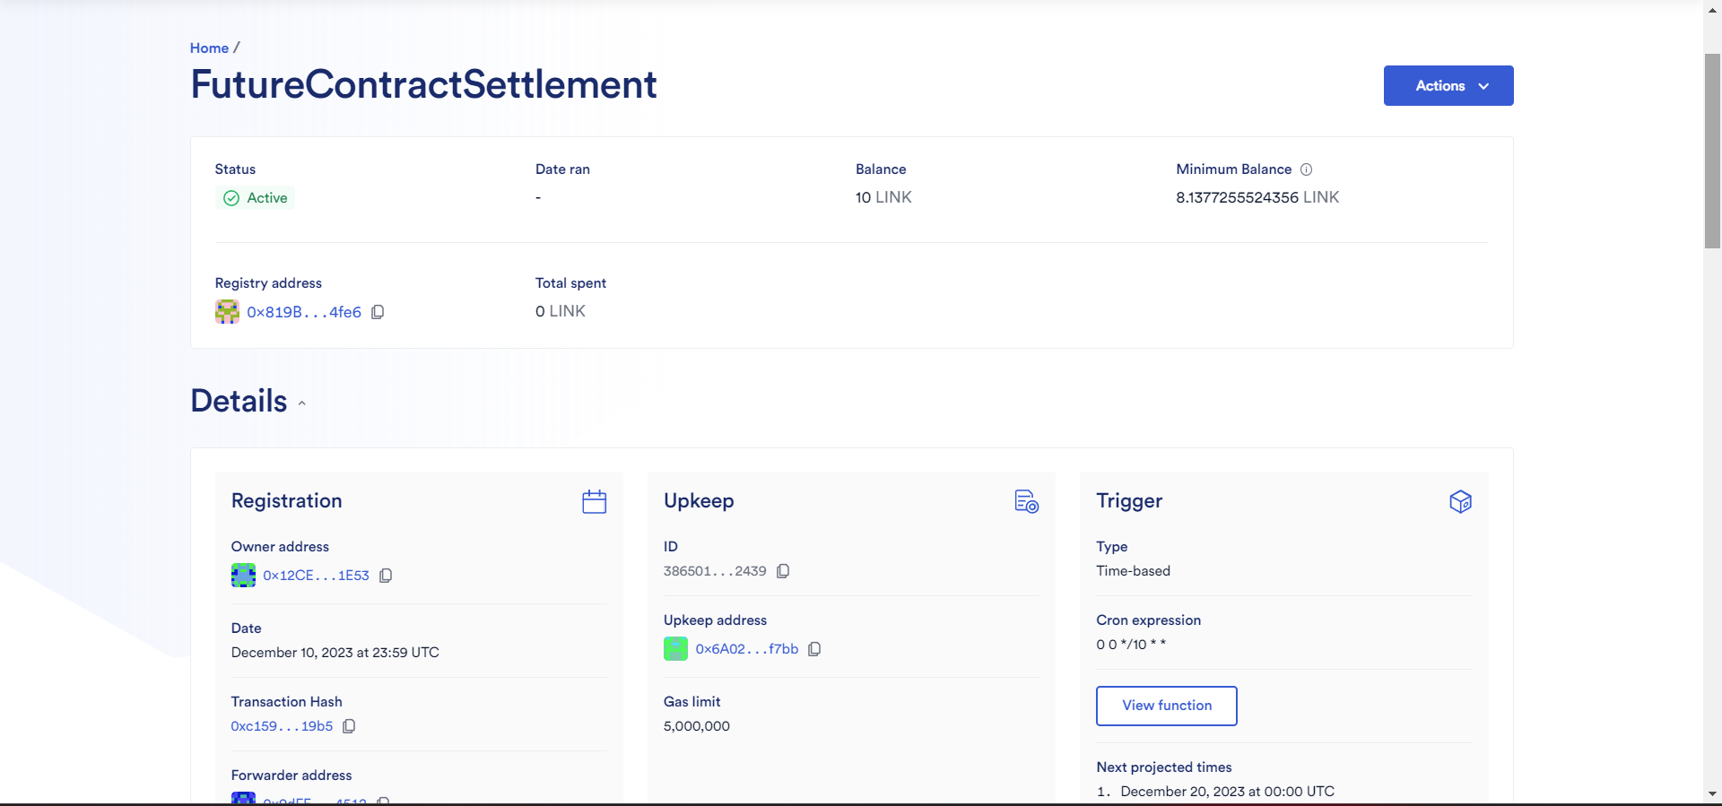
Task: Open transaction hash link 0xc159...19b5
Action: coord(282,726)
